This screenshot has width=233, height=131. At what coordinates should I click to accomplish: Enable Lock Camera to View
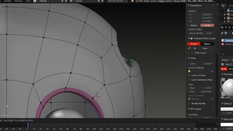point(189,80)
